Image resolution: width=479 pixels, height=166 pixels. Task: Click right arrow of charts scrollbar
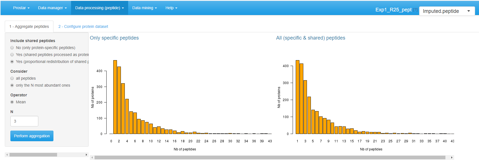tap(452, 158)
